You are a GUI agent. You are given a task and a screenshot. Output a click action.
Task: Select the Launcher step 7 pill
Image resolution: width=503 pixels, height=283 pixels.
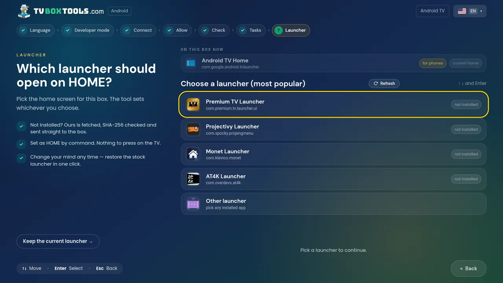[291, 30]
